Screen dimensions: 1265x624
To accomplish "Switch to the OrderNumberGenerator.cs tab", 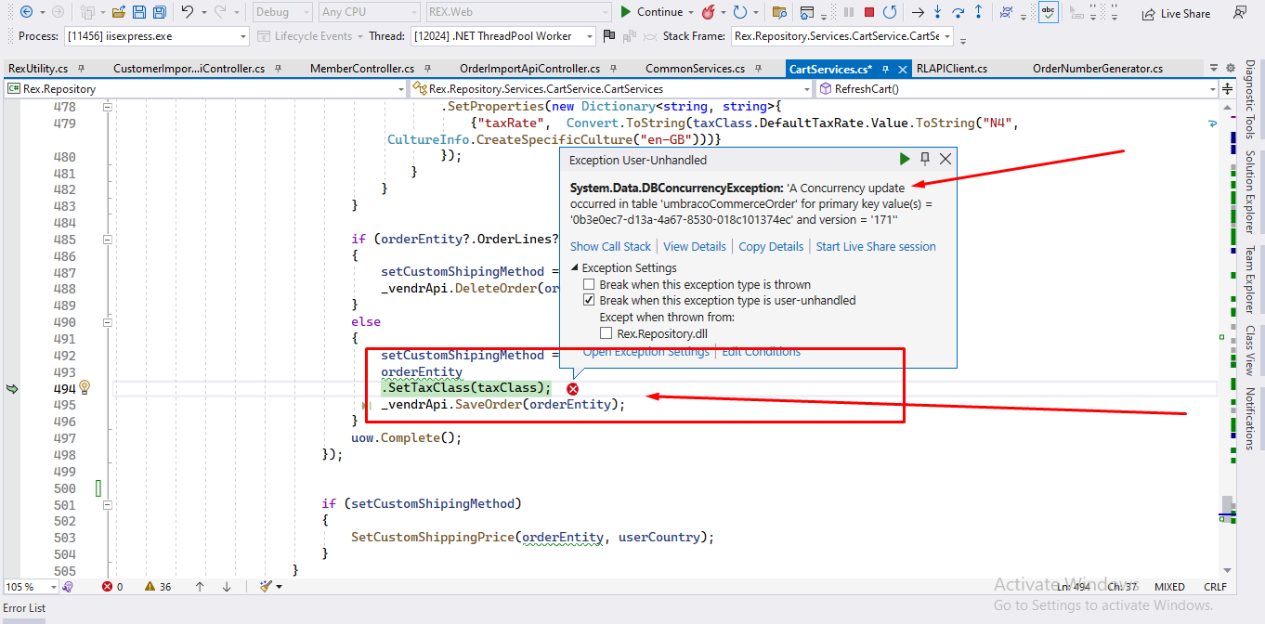I will (1097, 69).
